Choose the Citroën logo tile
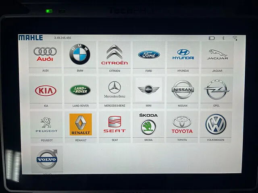This screenshot has width=258, height=193. click(x=114, y=55)
